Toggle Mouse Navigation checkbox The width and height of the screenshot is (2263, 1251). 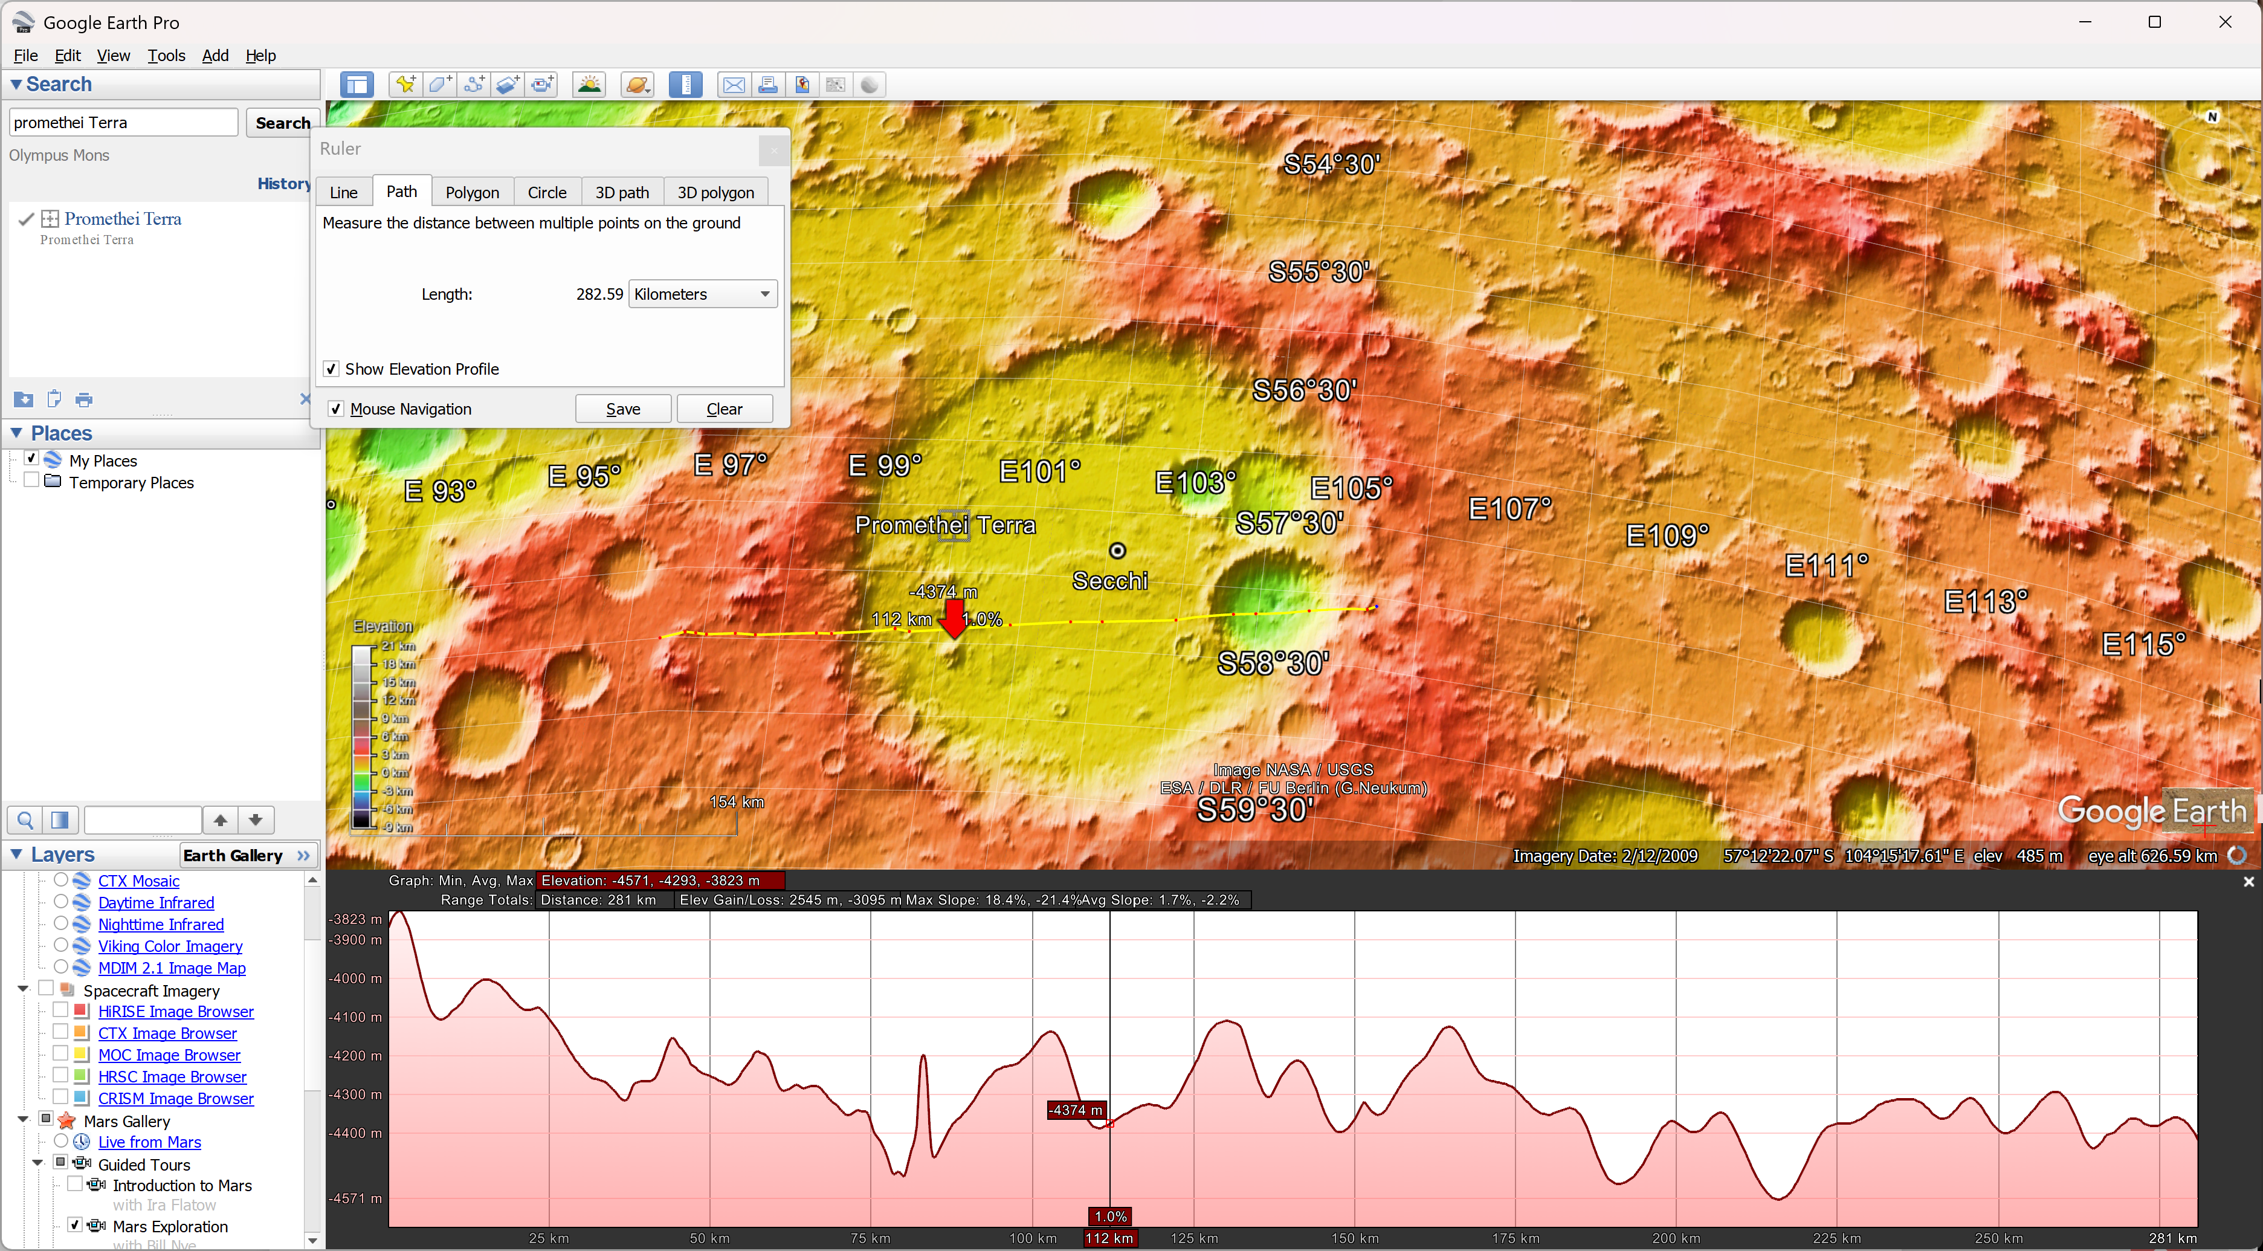(x=335, y=409)
